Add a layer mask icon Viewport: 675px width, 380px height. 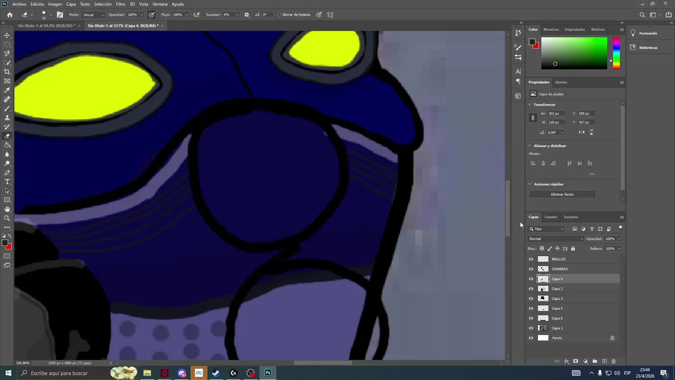[x=576, y=362]
